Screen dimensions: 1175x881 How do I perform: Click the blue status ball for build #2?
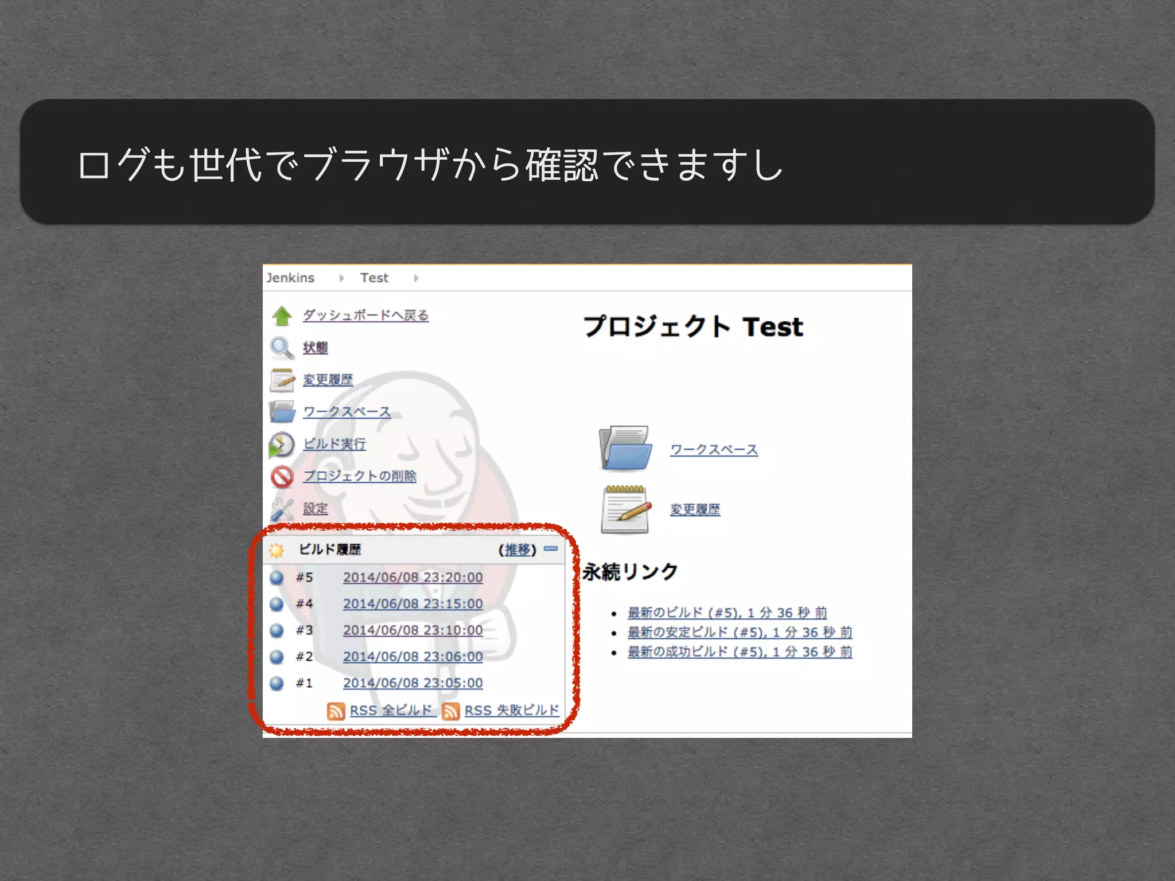[277, 657]
